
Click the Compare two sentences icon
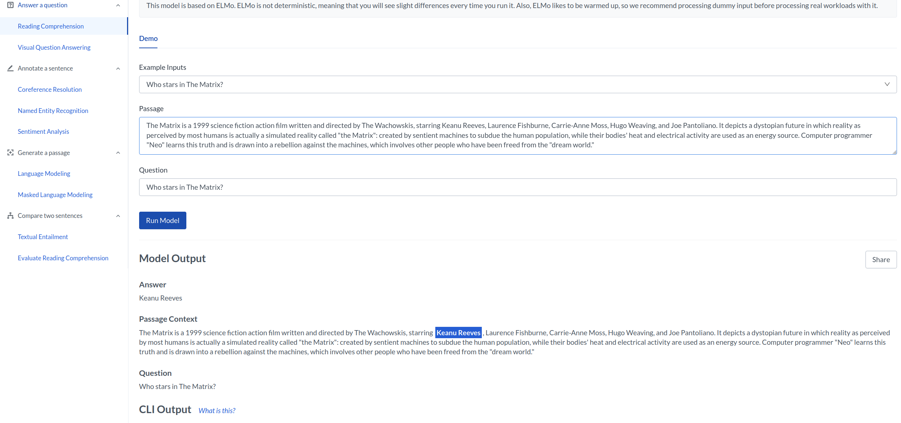click(x=10, y=216)
